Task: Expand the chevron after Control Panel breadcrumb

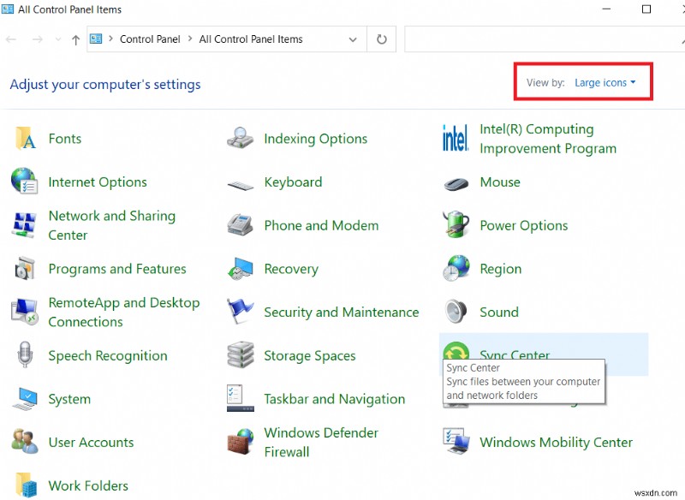Action: (x=190, y=39)
